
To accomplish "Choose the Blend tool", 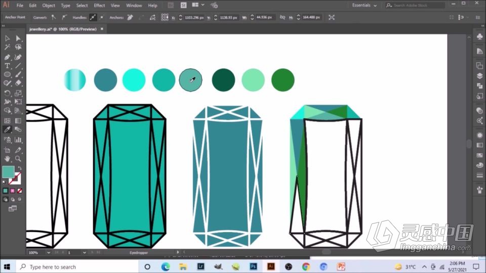I will click(x=18, y=129).
